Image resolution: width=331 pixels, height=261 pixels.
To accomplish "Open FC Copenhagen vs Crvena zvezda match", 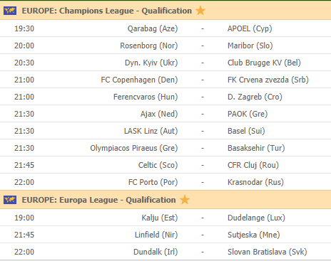I will click(x=165, y=80).
